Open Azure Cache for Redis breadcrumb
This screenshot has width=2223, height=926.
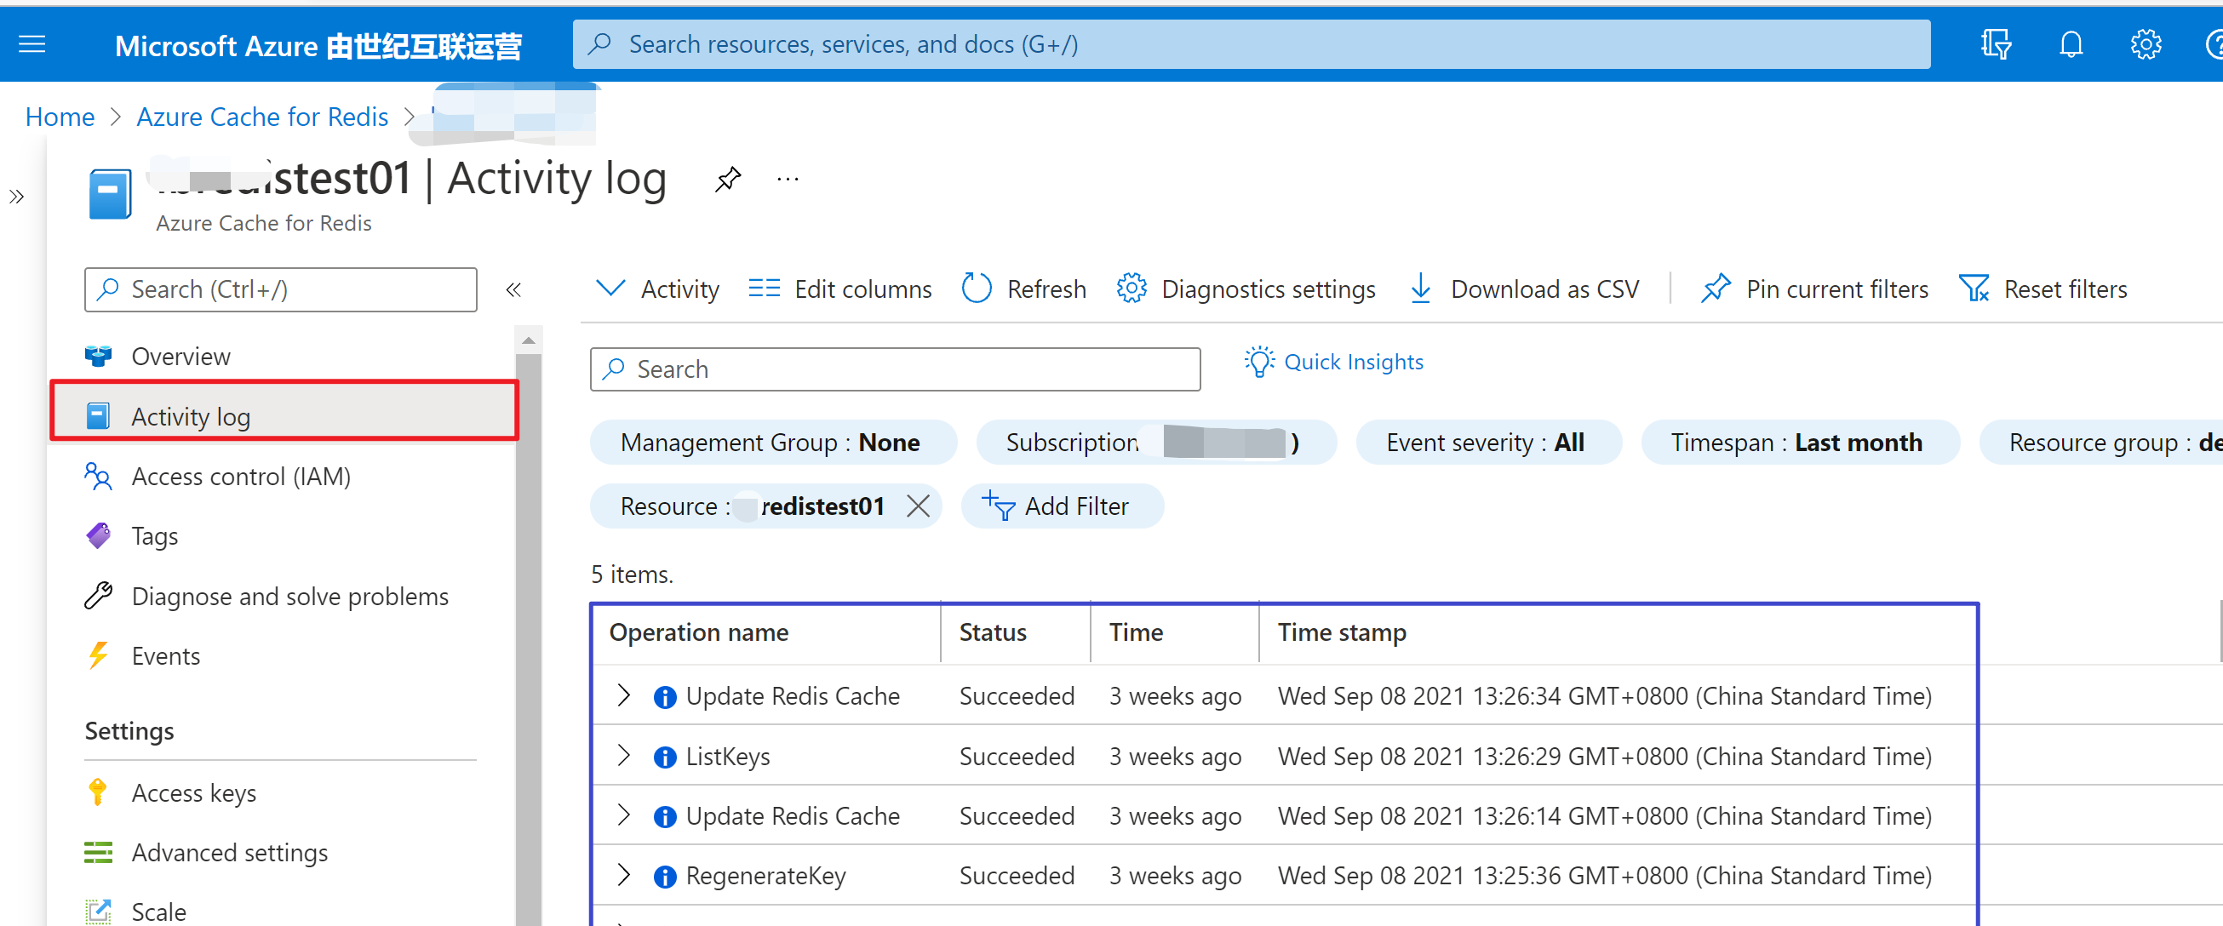262,117
